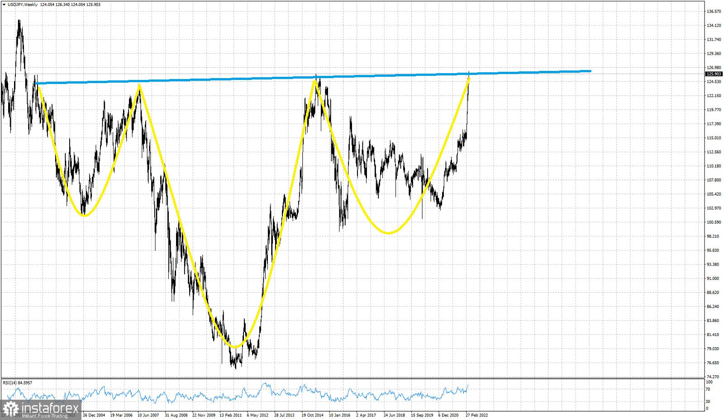Click the 13 Feb 2011 date label
The height and width of the screenshot is (420, 724).
(x=231, y=415)
